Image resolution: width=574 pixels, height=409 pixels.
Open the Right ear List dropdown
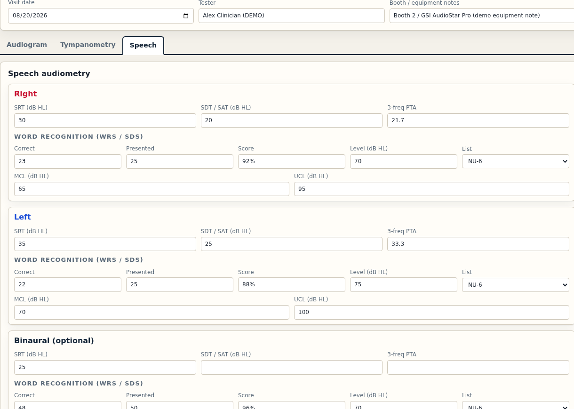[x=516, y=161]
